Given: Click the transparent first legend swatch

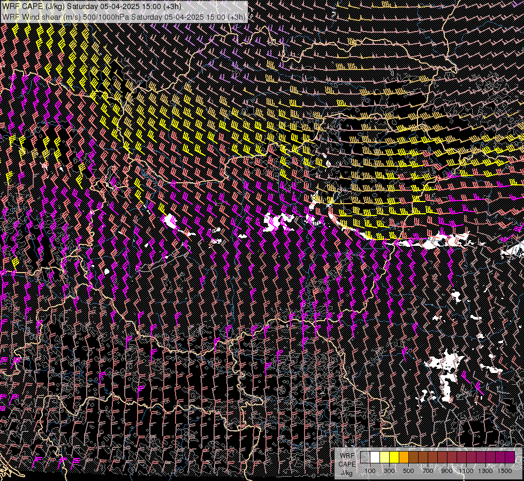Looking at the screenshot, I should [x=365, y=457].
